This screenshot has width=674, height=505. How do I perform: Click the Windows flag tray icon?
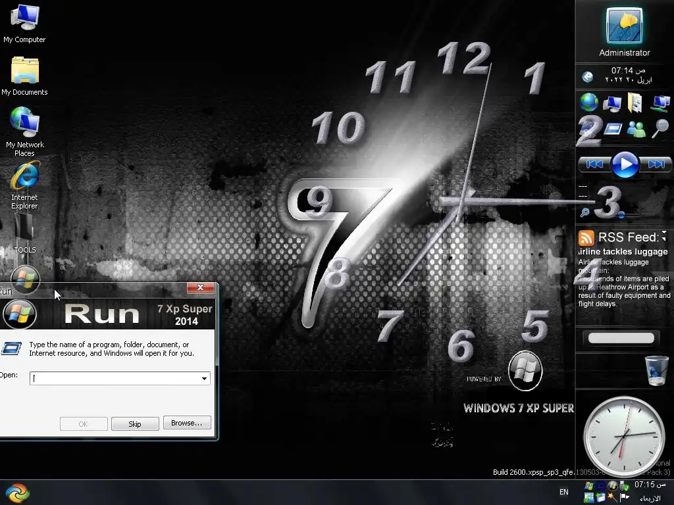point(589,486)
